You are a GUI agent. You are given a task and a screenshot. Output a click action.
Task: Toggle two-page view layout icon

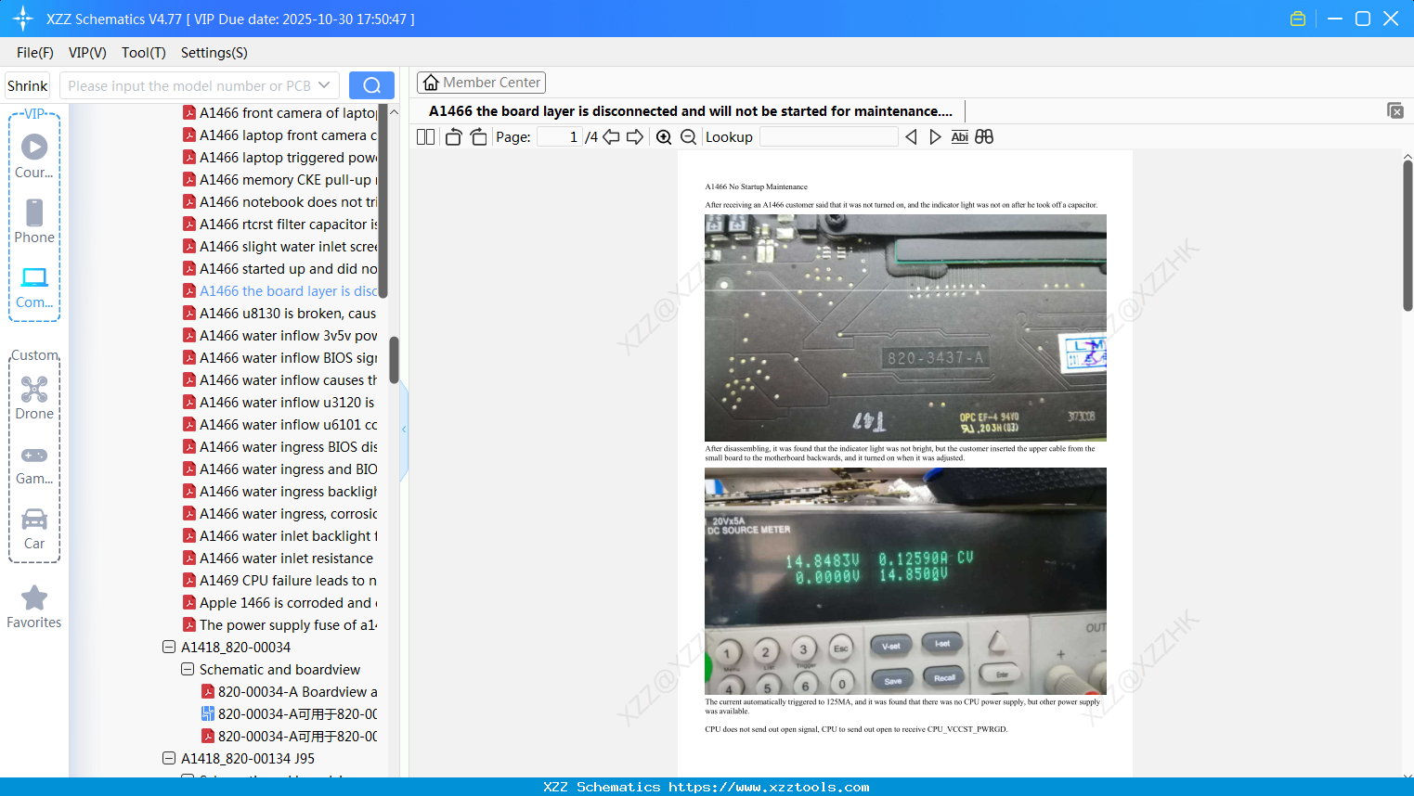click(425, 137)
